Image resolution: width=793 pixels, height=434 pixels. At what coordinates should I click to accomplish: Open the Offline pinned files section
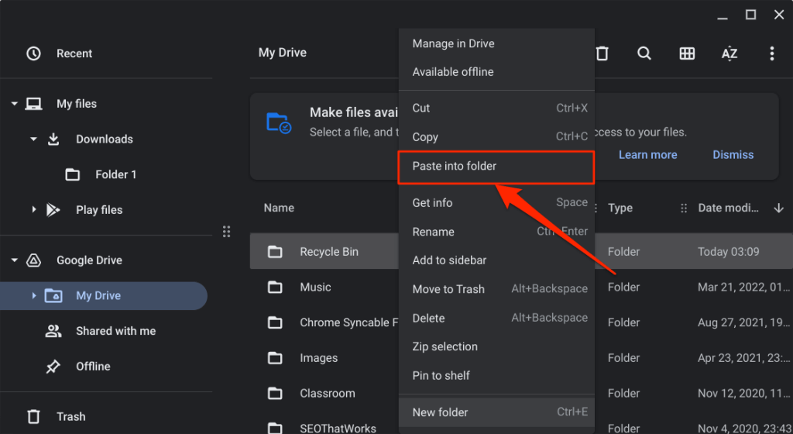click(x=93, y=367)
